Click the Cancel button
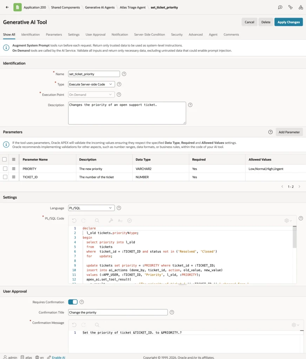 coord(250,22)
